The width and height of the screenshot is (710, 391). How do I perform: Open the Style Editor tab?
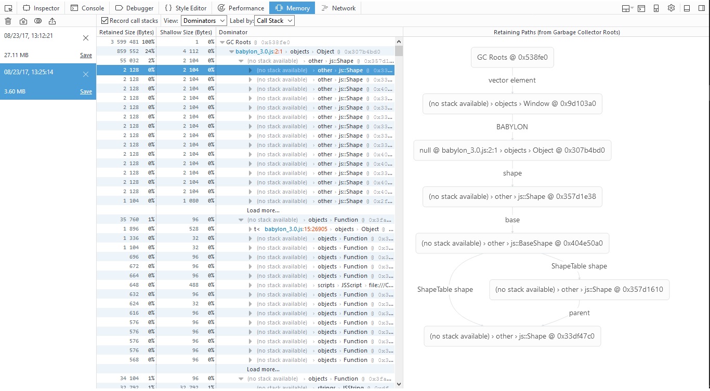pos(186,8)
